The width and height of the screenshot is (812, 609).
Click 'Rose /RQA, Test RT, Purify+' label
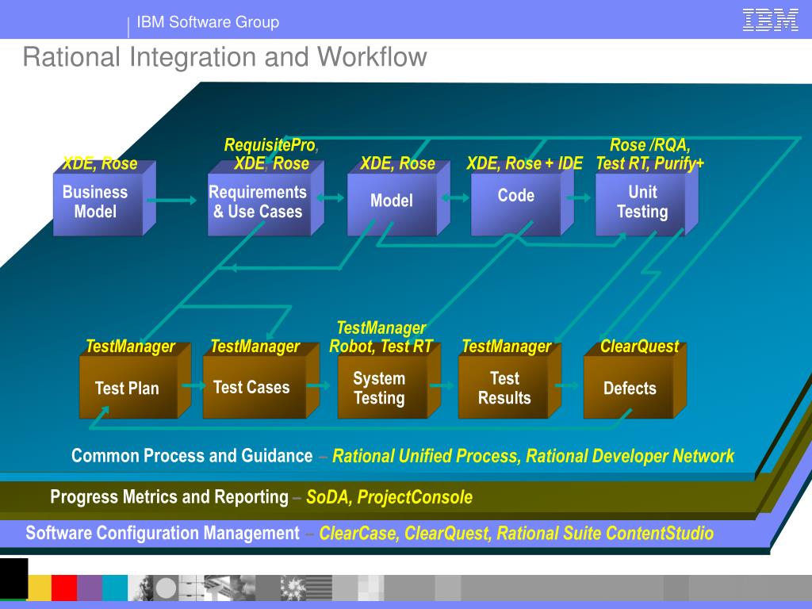650,155
